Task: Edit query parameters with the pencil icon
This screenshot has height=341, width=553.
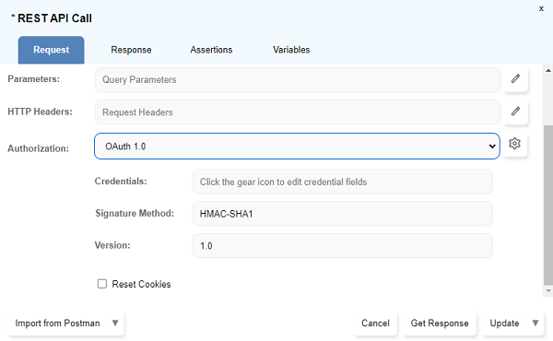Action: (x=515, y=78)
